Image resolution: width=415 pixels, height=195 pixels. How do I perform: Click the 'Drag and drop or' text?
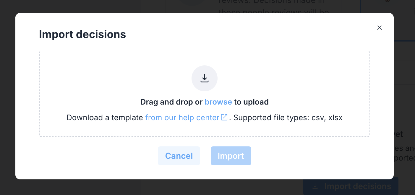coord(171,102)
